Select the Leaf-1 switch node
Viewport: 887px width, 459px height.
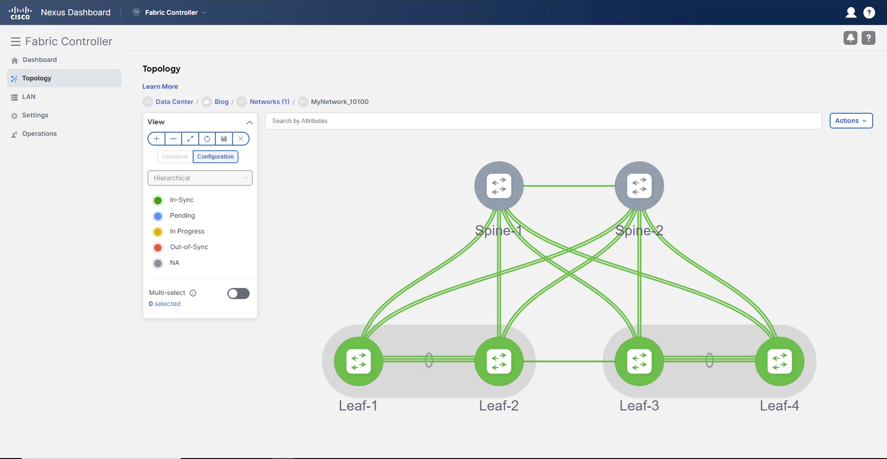tap(358, 361)
